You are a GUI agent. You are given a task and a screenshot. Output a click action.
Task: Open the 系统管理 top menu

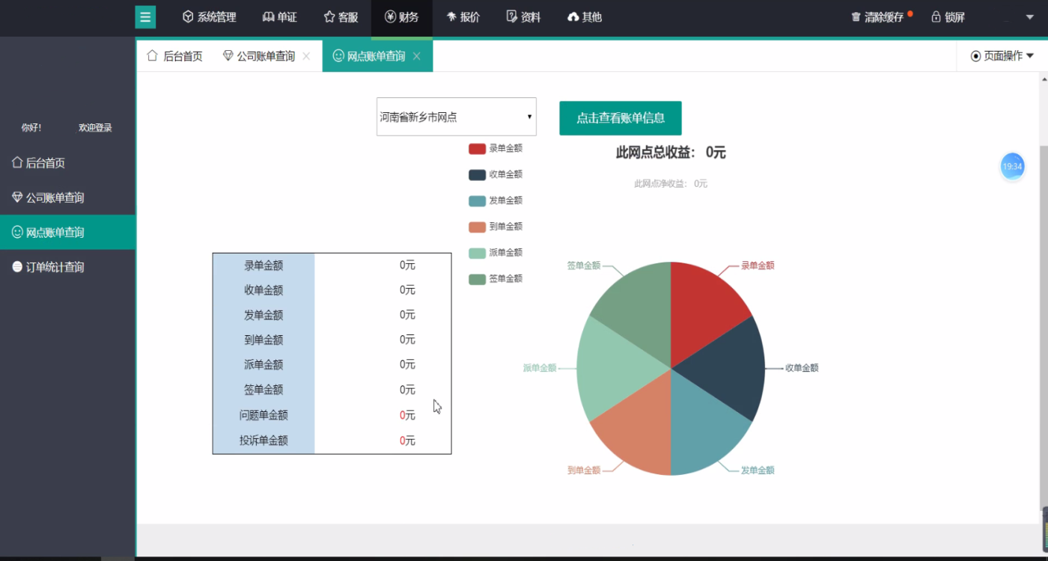coord(209,17)
